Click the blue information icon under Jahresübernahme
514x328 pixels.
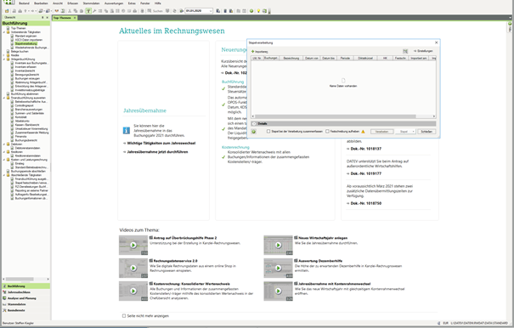[127, 131]
